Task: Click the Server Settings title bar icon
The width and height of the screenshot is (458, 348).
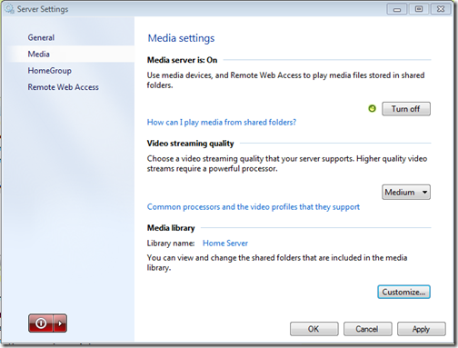Action: point(9,9)
